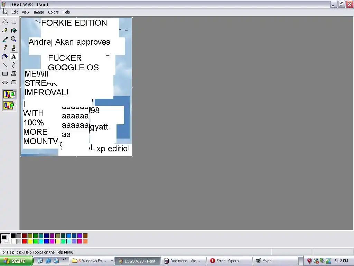Screen dimensions: 354x266
Task: Select the Curve tool
Action: click(x=13, y=65)
